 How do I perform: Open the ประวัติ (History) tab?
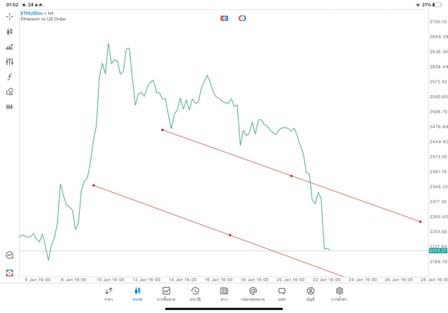coord(195,293)
